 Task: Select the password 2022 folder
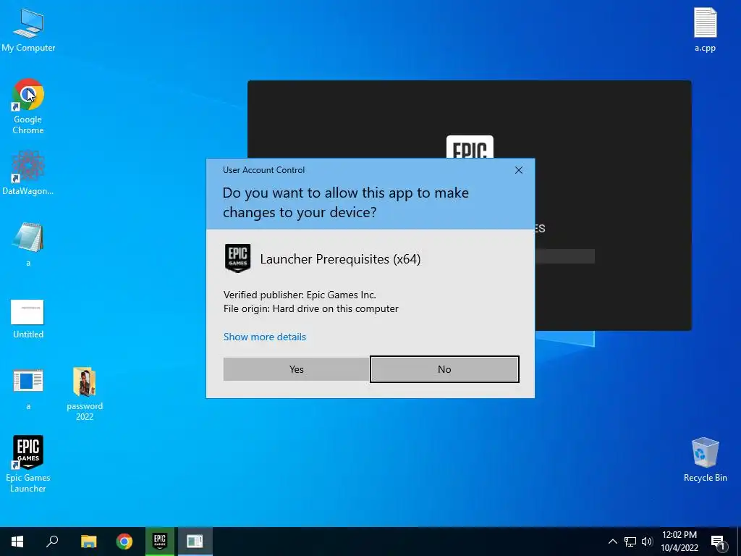(x=85, y=394)
